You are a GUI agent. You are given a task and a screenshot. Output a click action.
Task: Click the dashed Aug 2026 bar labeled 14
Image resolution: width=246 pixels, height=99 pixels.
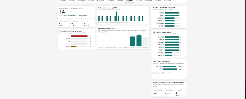click(145, 42)
